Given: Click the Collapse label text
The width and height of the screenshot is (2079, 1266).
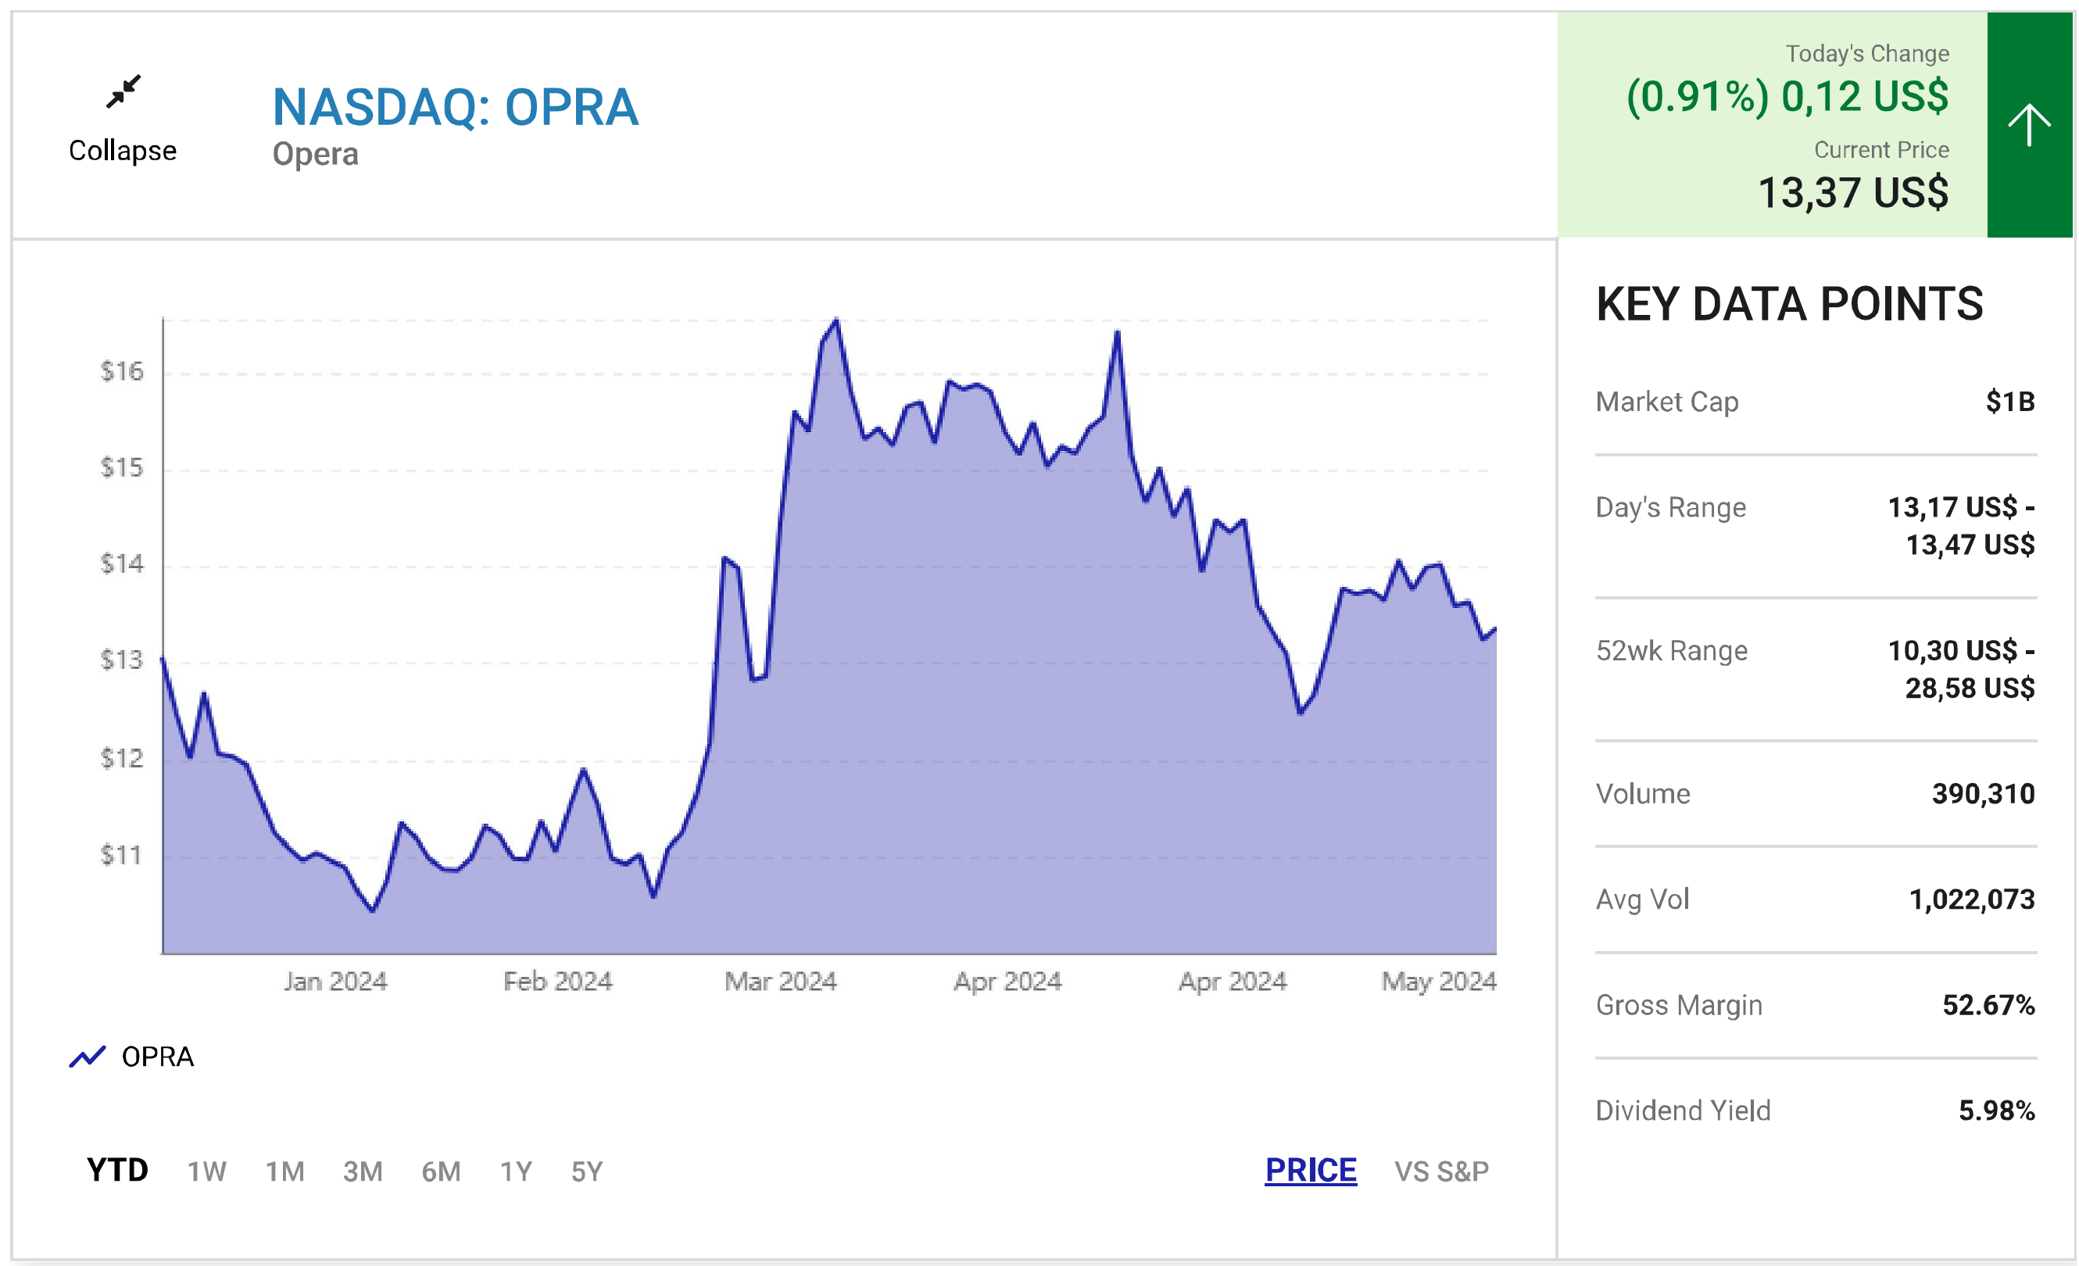Looking at the screenshot, I should coord(123,151).
